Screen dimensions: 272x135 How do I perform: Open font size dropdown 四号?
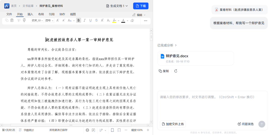49,21
